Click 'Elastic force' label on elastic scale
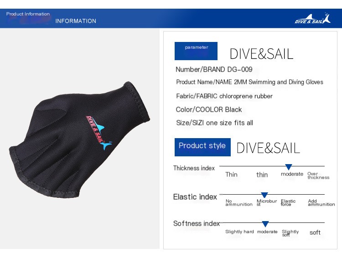342x253 pixels. click(288, 202)
